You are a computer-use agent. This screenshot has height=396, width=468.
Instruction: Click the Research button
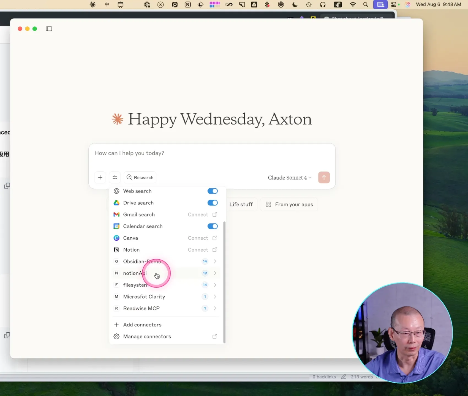[140, 177]
